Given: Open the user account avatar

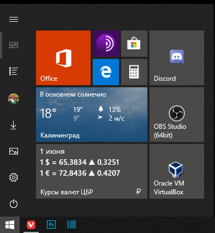Looking at the screenshot, I should (14, 99).
